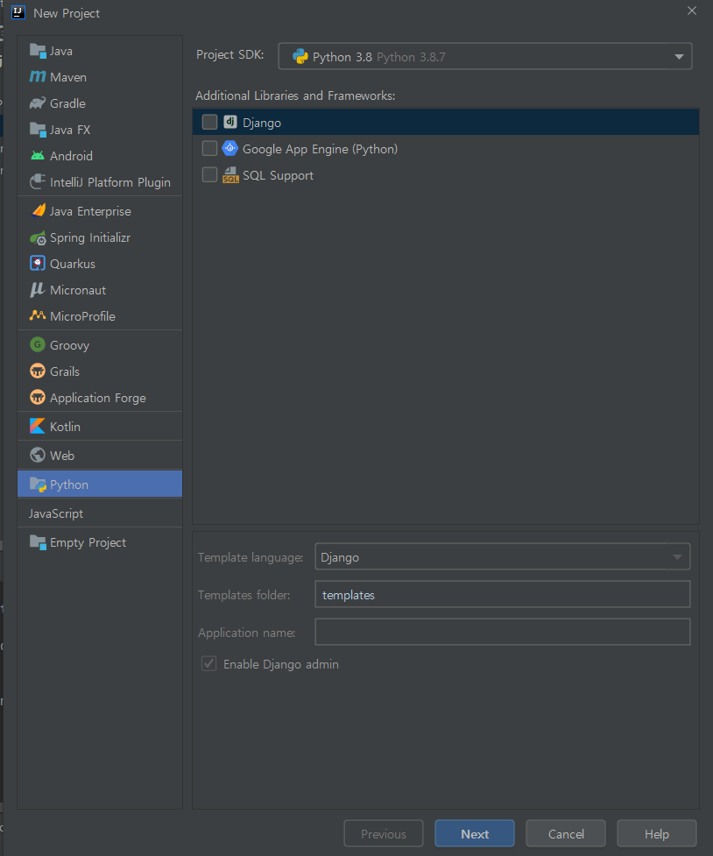This screenshot has width=713, height=856.
Task: Click the MicroProfile label
Action: click(82, 316)
